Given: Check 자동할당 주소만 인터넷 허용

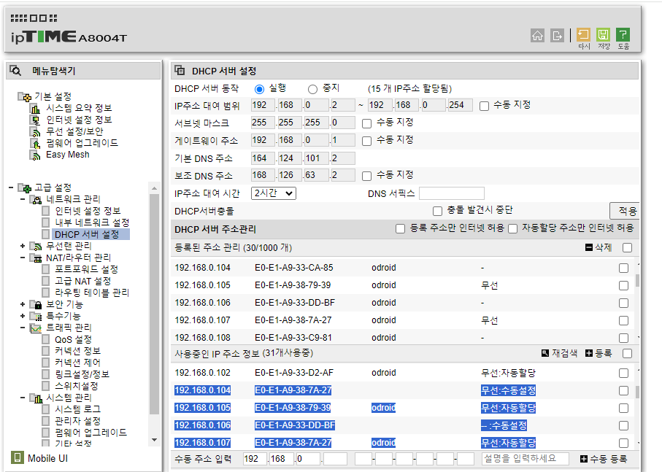Looking at the screenshot, I should (512, 228).
